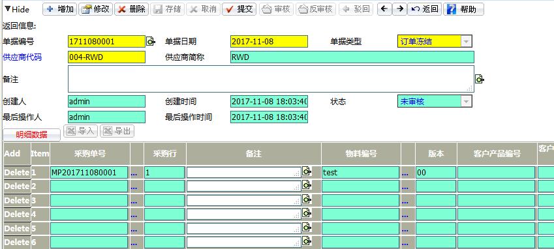554x249 pixels.
Task: Open 物料编号 lookup ellipsis in row 2
Action: coord(405,187)
